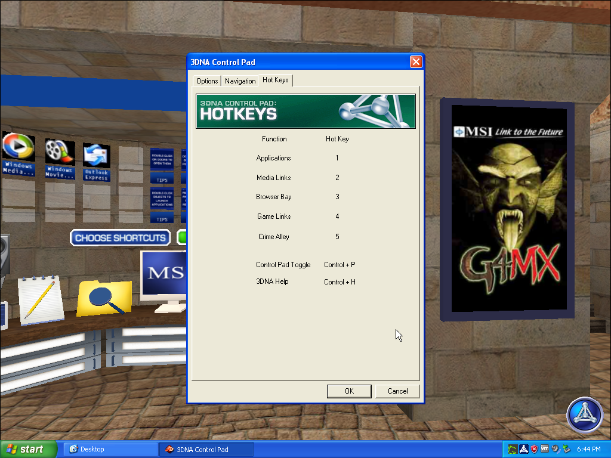Click the 'Control Pad Toggle' label
This screenshot has height=458, width=611.
point(283,264)
